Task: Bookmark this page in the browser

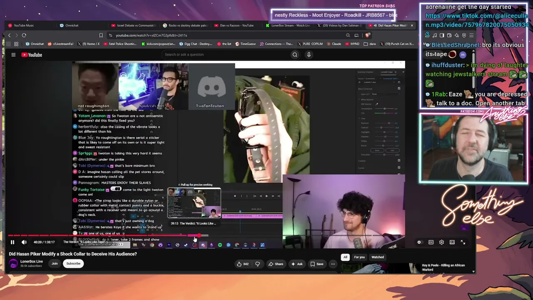Action: [x=101, y=35]
